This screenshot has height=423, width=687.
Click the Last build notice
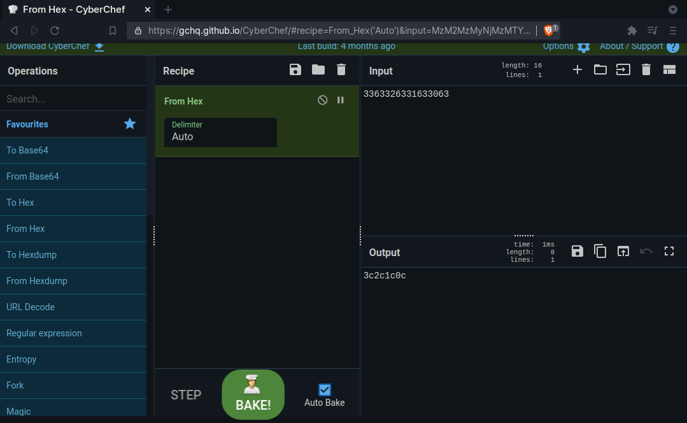346,47
